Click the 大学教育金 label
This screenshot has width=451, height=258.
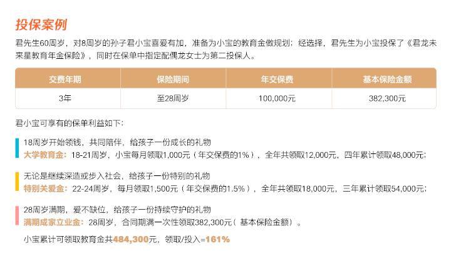click(43, 155)
